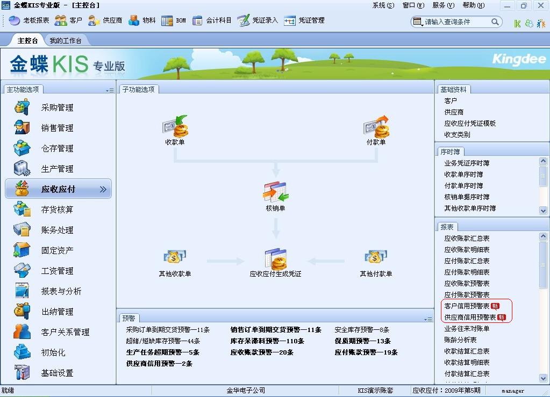The width and height of the screenshot is (550, 397).
Task: Open the 系统(S) menu
Action: click(x=383, y=5)
